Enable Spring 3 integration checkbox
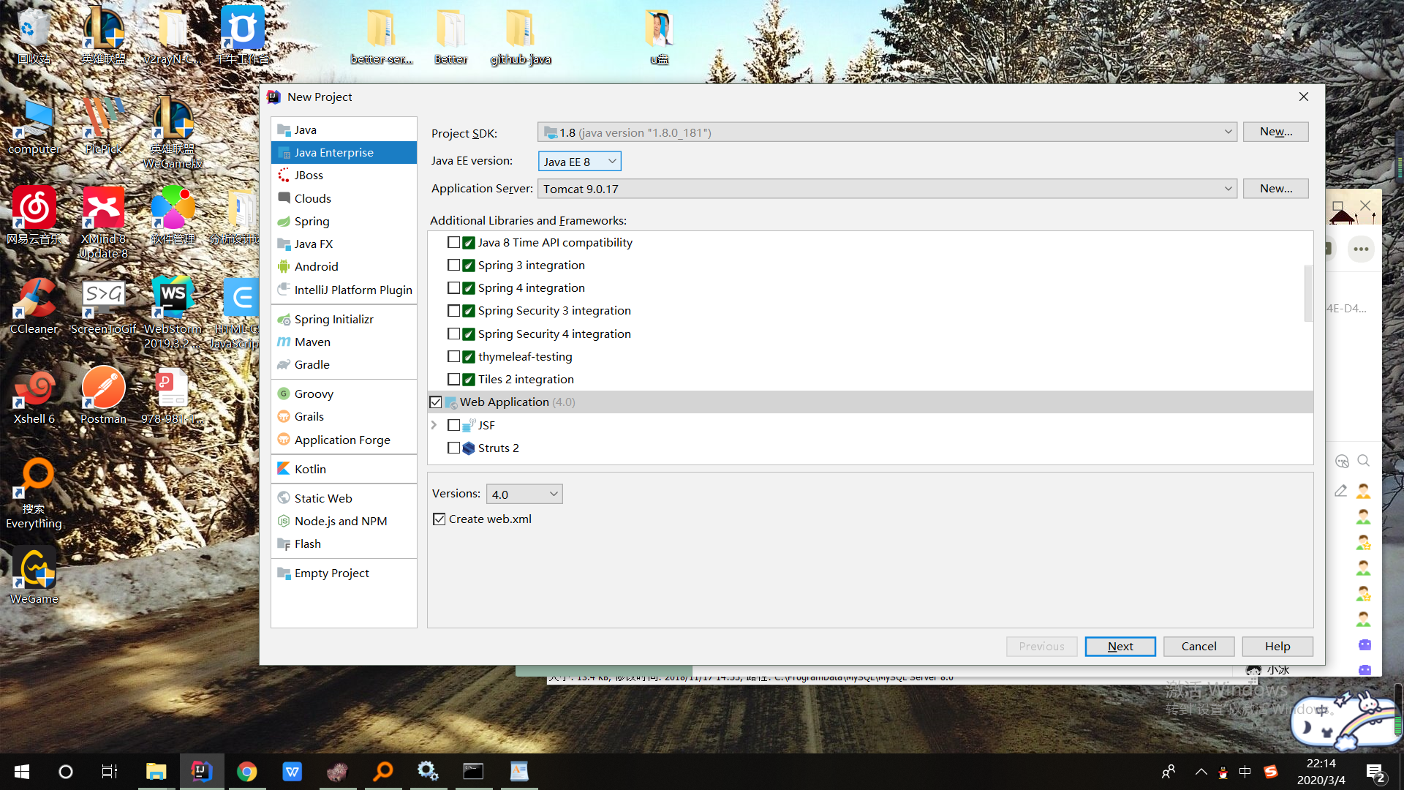The image size is (1404, 790). tap(453, 265)
